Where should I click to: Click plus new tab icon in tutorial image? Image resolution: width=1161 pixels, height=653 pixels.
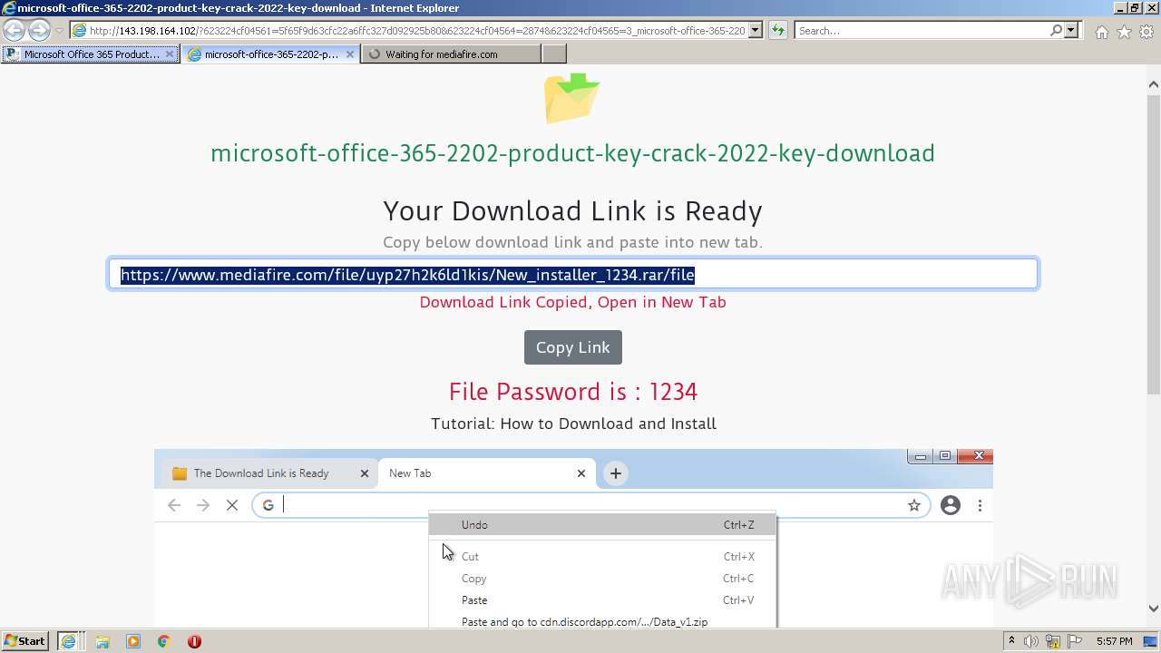click(x=615, y=473)
